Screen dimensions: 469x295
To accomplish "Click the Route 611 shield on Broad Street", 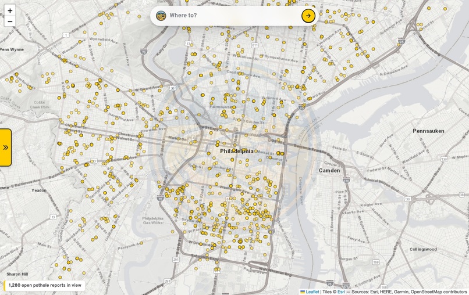I will click(x=254, y=45).
